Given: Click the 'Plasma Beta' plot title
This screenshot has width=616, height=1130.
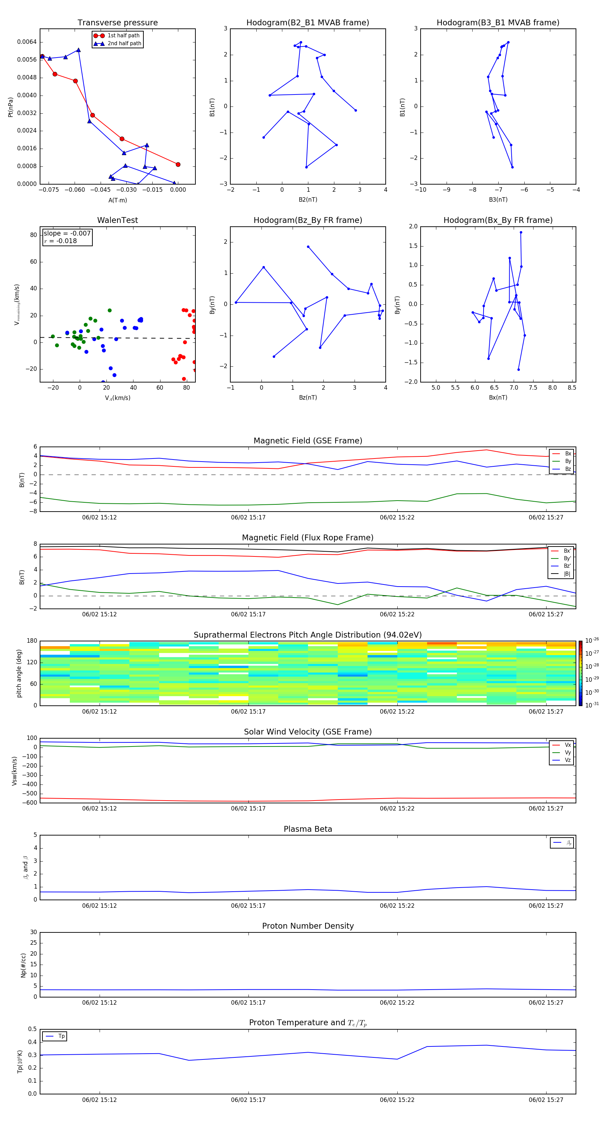Looking at the screenshot, I should coord(308,829).
